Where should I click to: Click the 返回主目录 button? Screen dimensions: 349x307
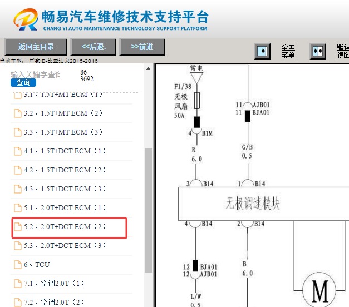(x=36, y=47)
